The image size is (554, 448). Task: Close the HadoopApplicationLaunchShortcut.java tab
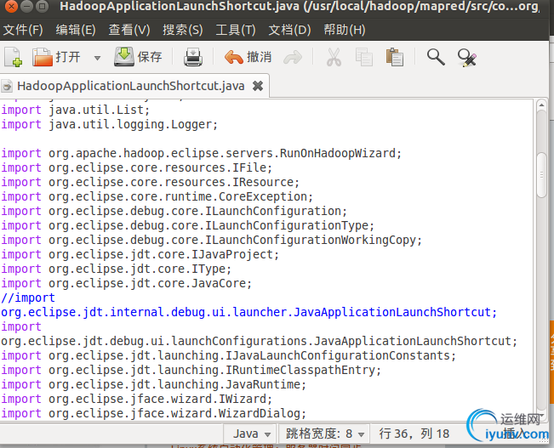tap(258, 86)
